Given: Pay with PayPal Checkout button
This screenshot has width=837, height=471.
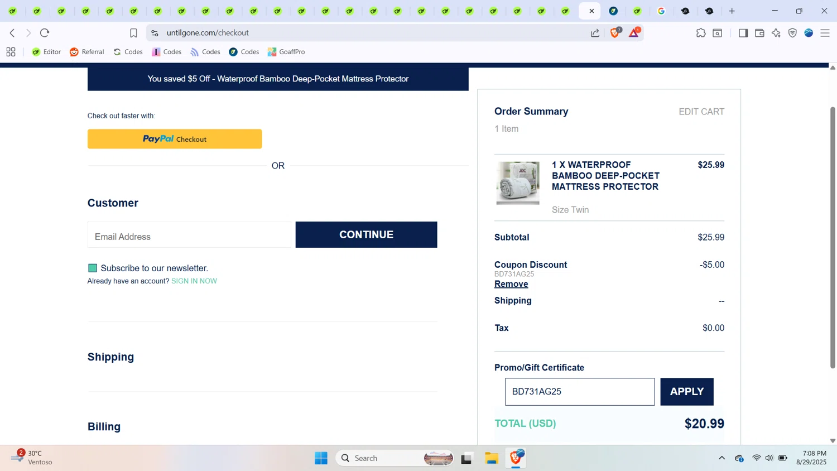Looking at the screenshot, I should [175, 139].
